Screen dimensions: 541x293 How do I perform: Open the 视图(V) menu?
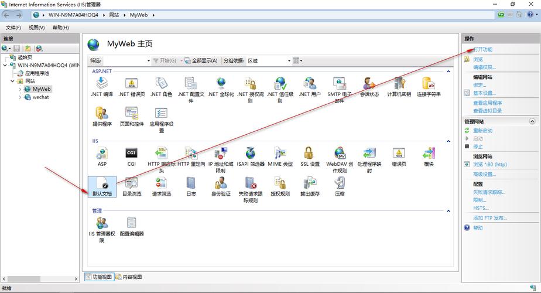(36, 28)
